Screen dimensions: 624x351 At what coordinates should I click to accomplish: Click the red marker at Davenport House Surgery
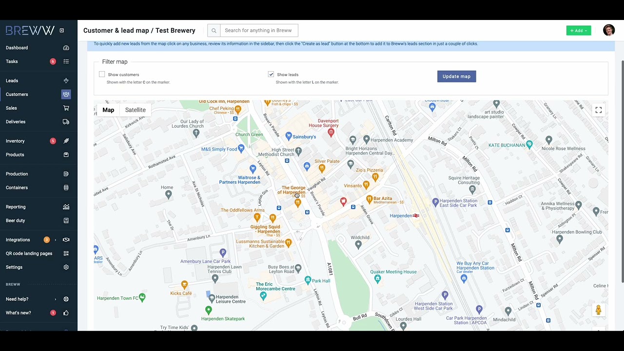[x=331, y=132]
